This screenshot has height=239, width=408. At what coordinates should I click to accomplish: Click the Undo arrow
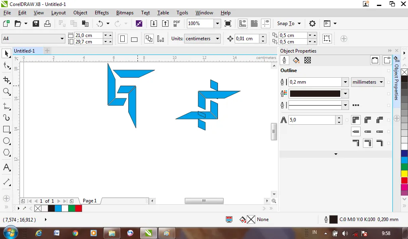click(x=100, y=24)
